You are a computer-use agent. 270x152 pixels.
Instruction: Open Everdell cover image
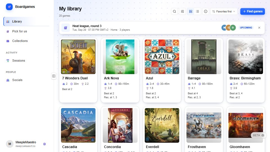(x=162, y=125)
